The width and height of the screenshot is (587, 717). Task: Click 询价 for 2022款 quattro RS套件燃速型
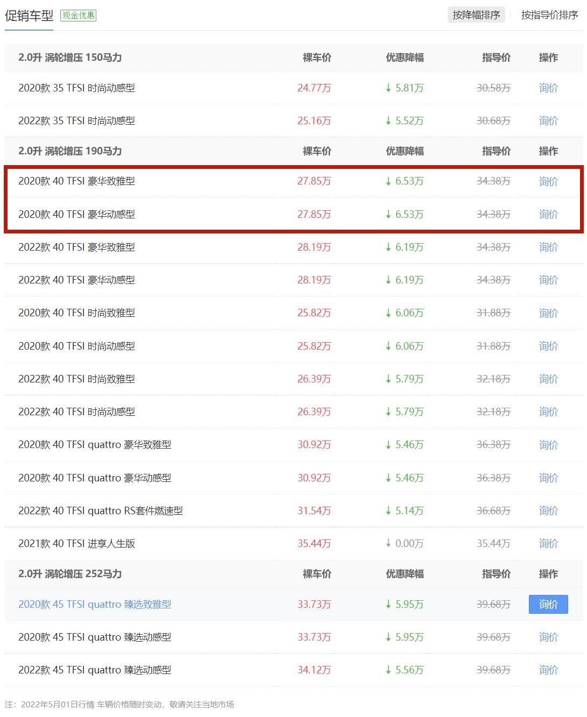[548, 511]
